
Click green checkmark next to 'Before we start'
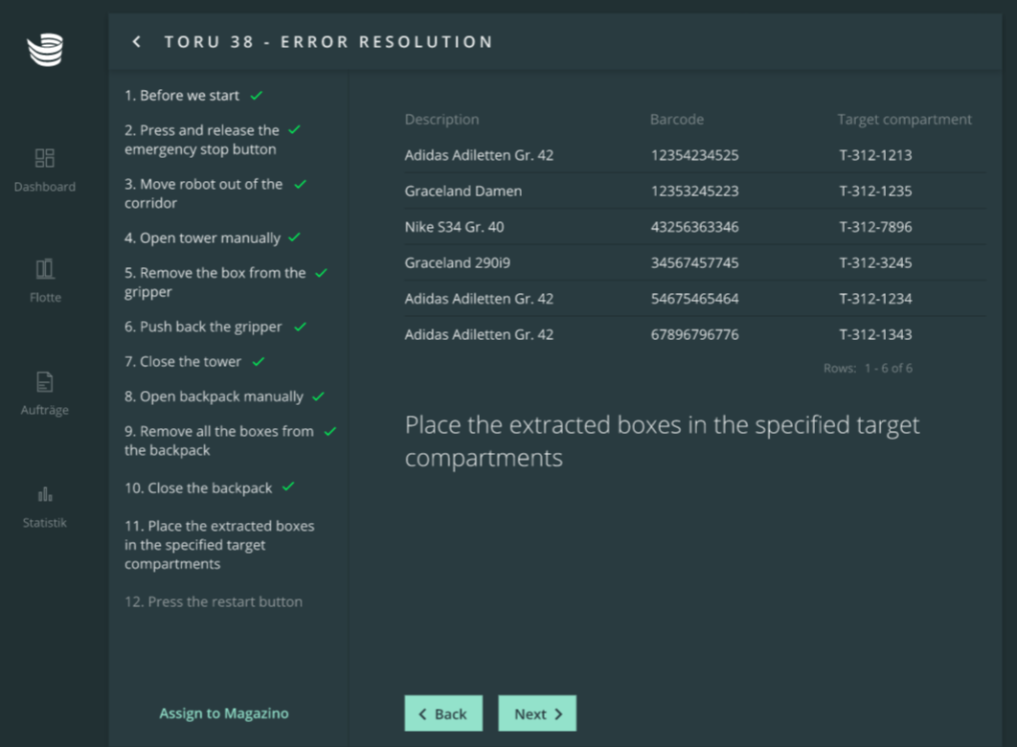257,96
